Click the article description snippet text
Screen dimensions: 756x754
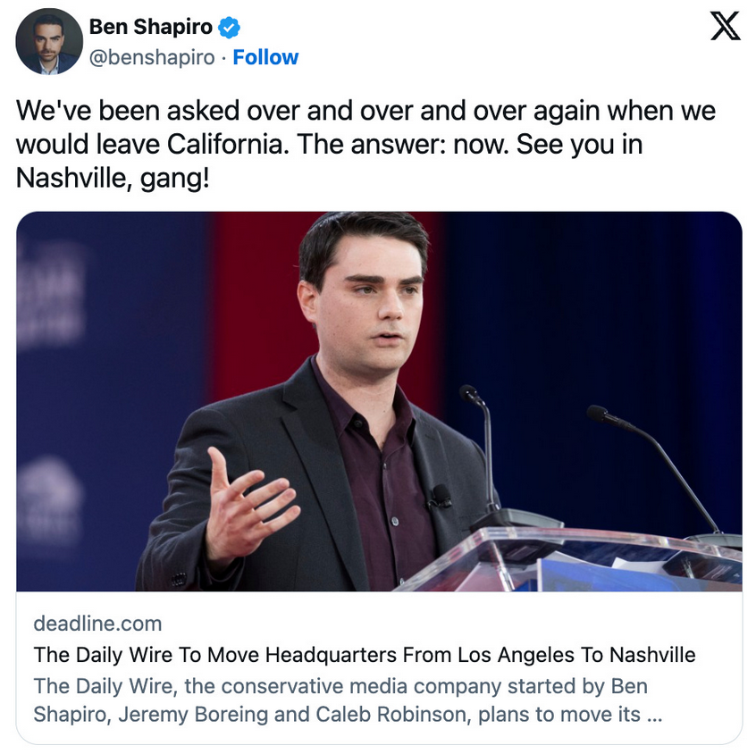[347, 700]
